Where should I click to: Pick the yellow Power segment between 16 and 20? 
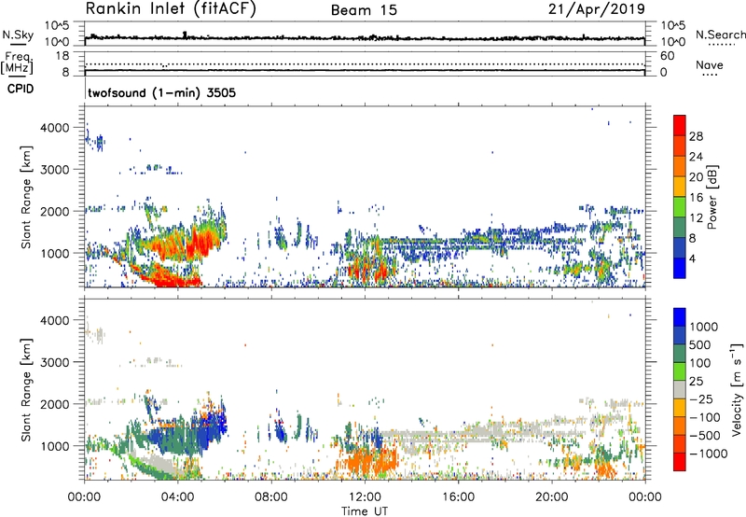680,187
